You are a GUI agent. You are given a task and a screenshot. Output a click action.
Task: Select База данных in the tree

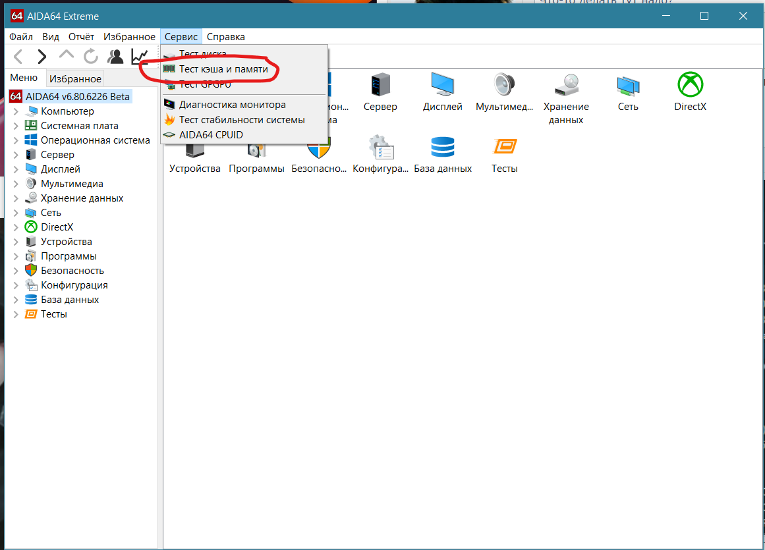[x=70, y=300]
